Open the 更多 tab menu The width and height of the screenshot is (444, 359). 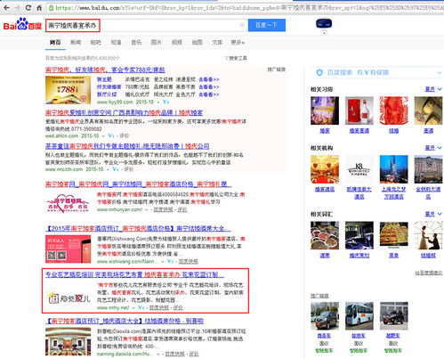[x=238, y=43]
